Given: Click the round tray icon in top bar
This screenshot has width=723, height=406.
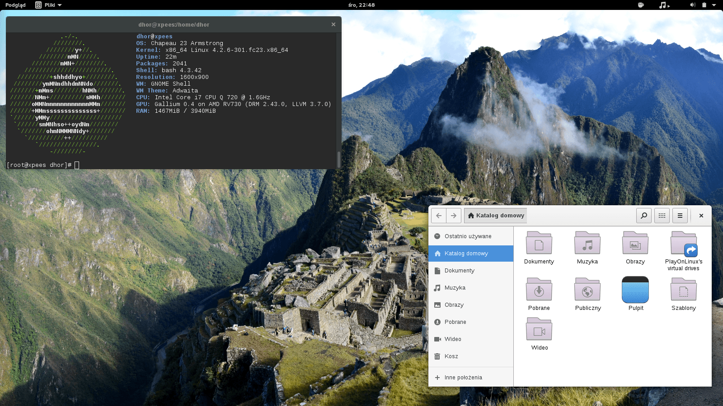Looking at the screenshot, I should tap(640, 5).
